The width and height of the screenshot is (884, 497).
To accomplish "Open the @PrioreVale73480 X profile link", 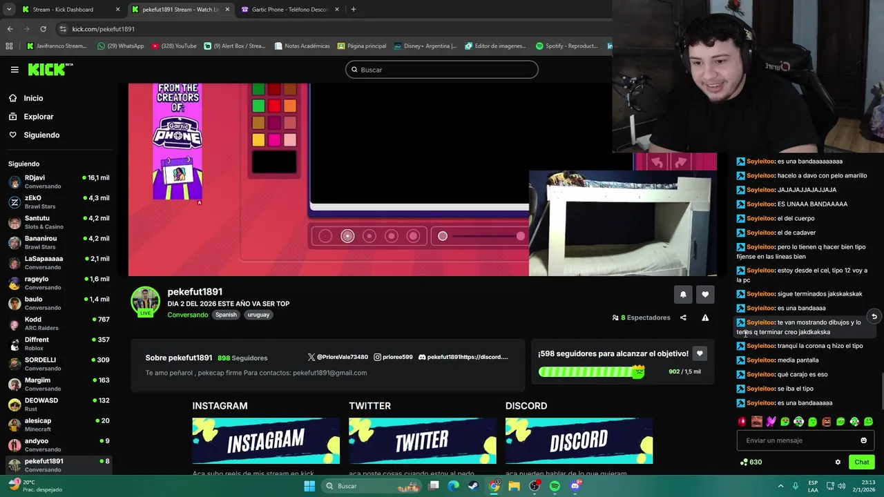I will tap(338, 357).
